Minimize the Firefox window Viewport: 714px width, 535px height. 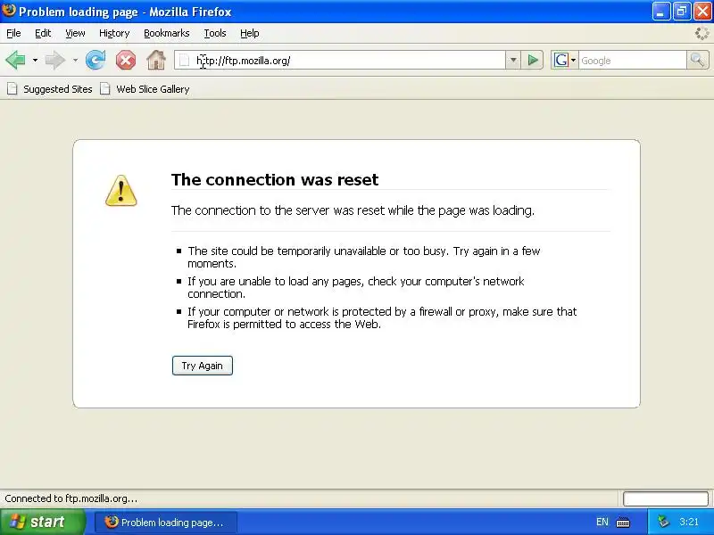660,12
